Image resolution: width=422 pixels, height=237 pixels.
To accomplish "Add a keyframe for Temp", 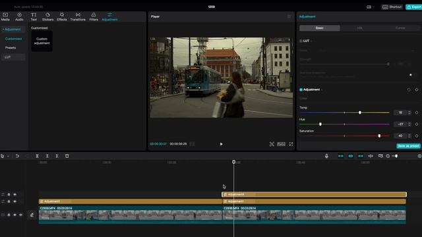I will click(417, 113).
